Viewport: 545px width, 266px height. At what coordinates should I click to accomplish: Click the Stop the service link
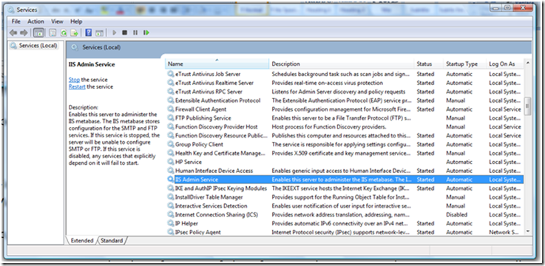pyautogui.click(x=74, y=80)
